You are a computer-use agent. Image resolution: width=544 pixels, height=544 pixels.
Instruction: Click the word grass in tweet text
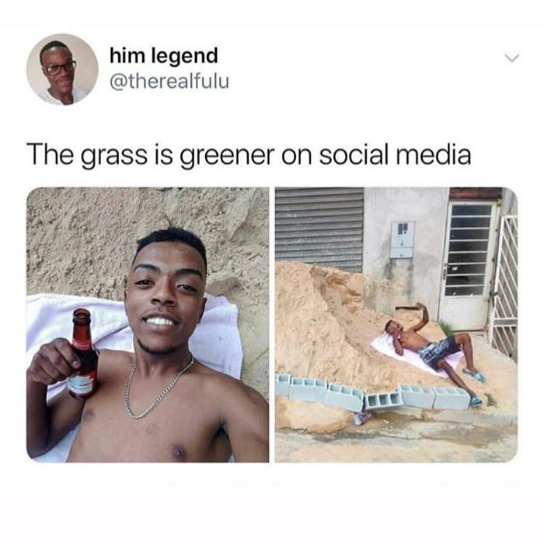114,155
